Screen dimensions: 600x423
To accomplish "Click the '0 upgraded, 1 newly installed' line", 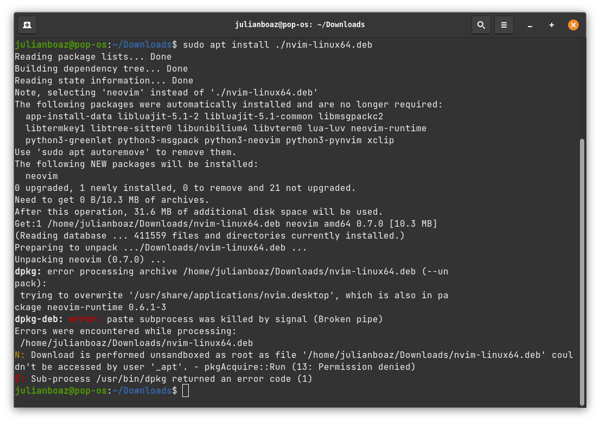I will [185, 188].
